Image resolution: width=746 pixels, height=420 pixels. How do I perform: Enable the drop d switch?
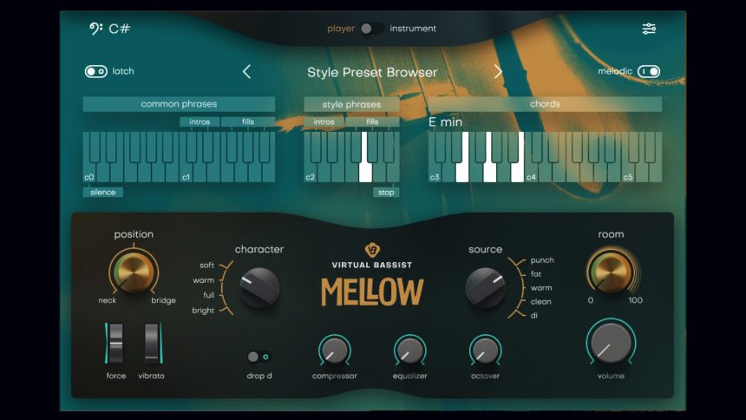[258, 357]
